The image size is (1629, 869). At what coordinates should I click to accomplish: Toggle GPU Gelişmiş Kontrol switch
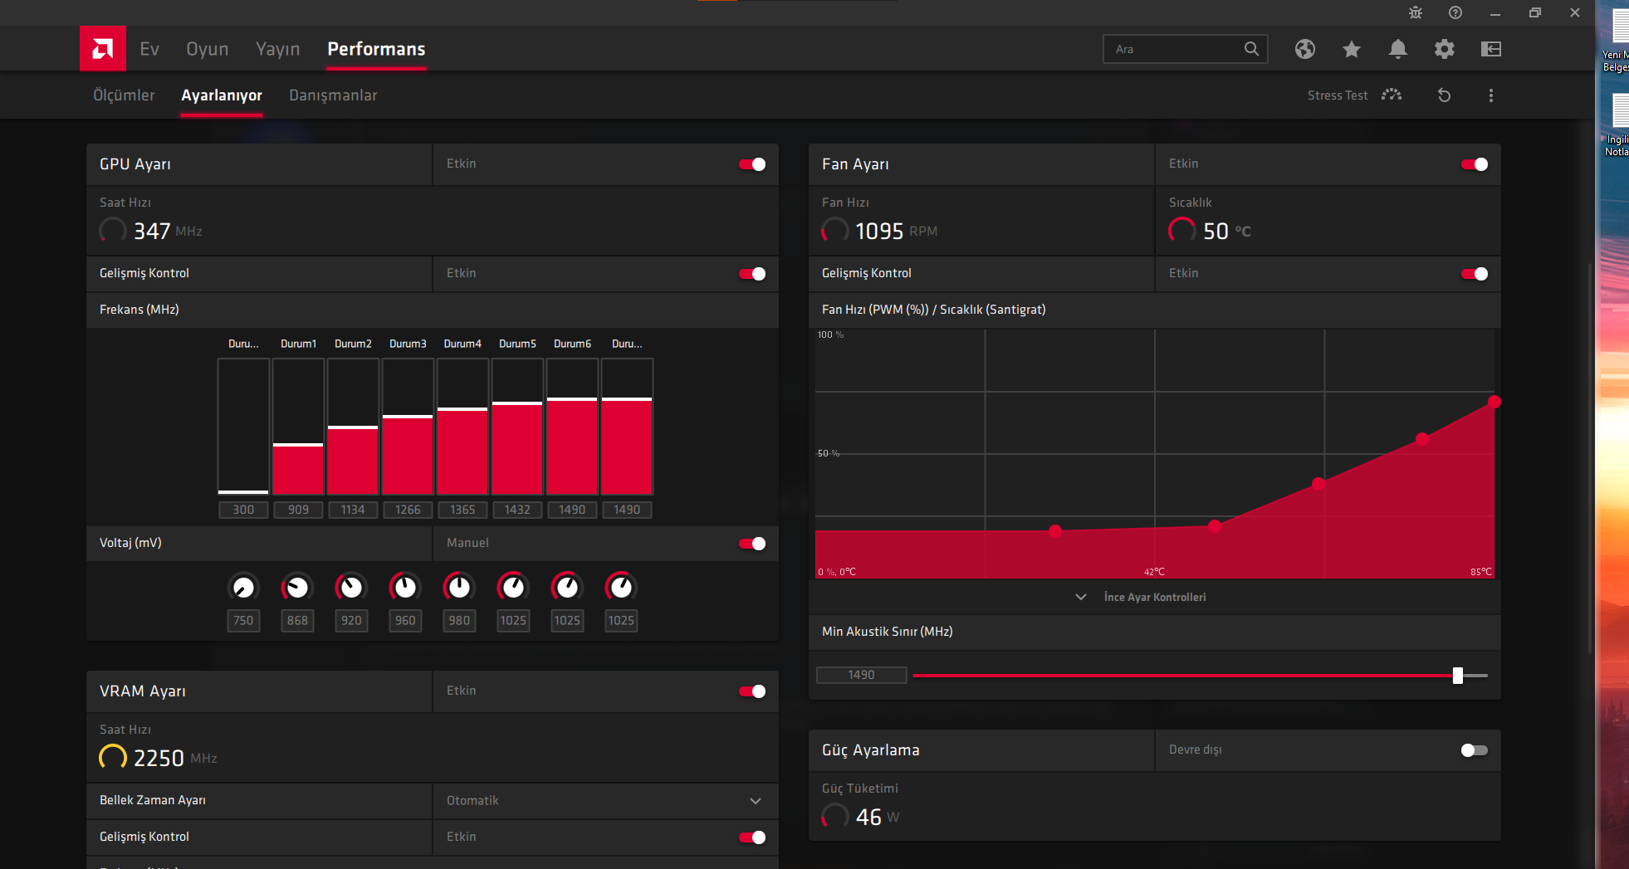coord(752,274)
